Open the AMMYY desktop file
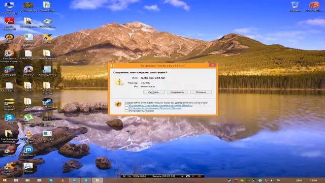This screenshot has height=183, width=325. [28, 55]
